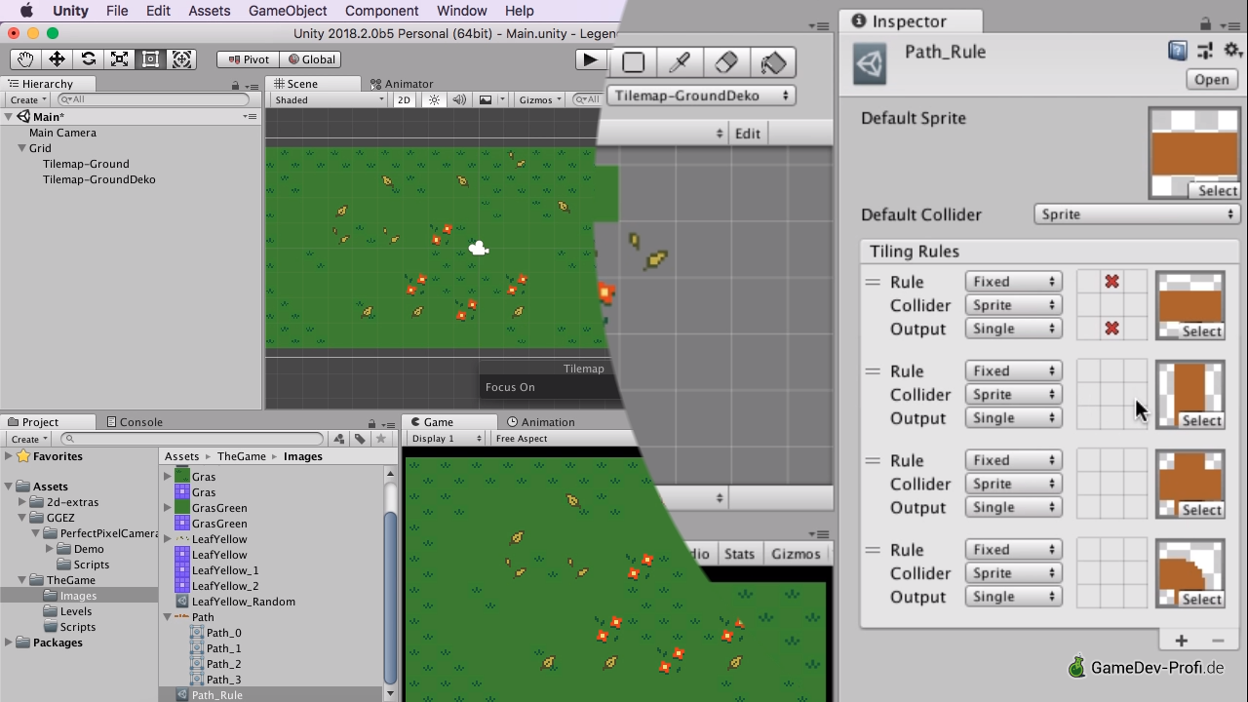
Task: Click the Project search by label icon
Action: pos(360,439)
